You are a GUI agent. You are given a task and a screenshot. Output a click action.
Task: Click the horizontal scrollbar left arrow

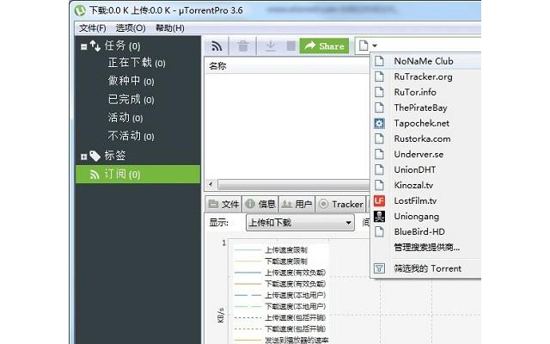[x=211, y=184]
